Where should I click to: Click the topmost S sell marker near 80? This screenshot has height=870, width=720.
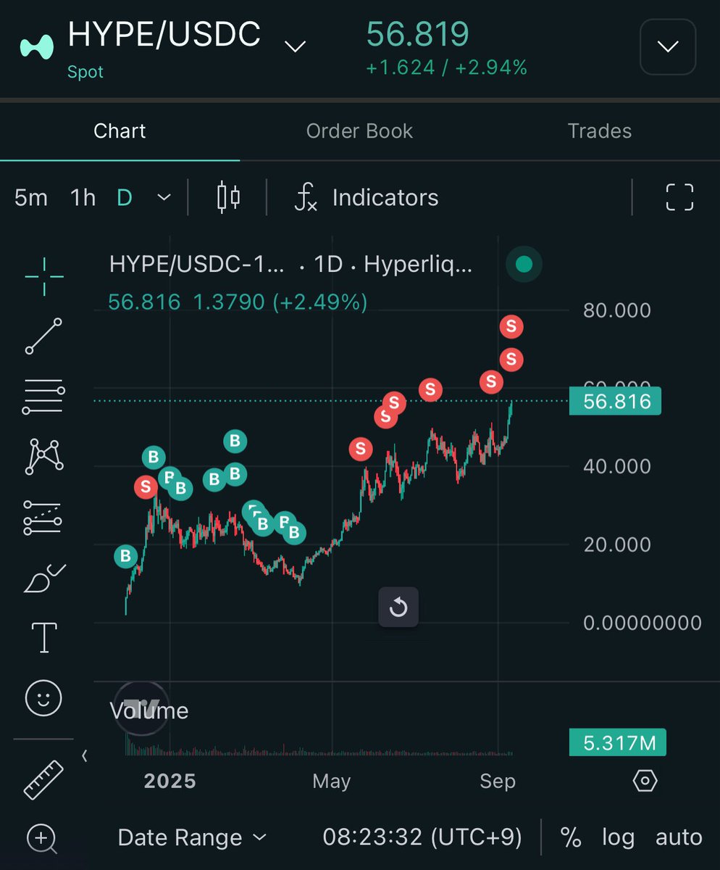(x=511, y=327)
